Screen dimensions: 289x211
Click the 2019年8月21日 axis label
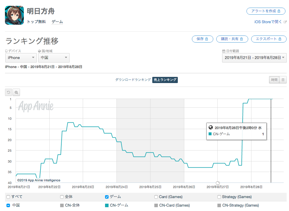click(x=19, y=187)
